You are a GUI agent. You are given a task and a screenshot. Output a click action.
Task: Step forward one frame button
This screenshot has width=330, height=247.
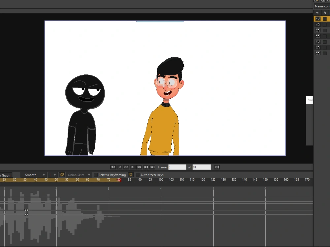point(139,167)
